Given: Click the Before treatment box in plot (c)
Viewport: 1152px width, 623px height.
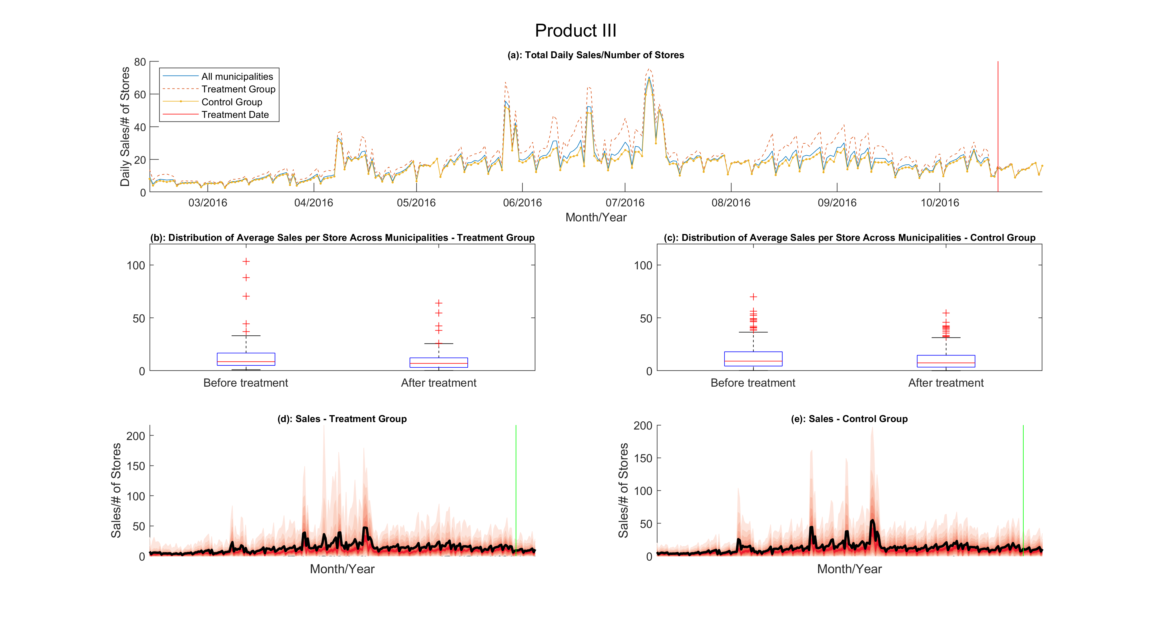Looking at the screenshot, I should pos(753,359).
